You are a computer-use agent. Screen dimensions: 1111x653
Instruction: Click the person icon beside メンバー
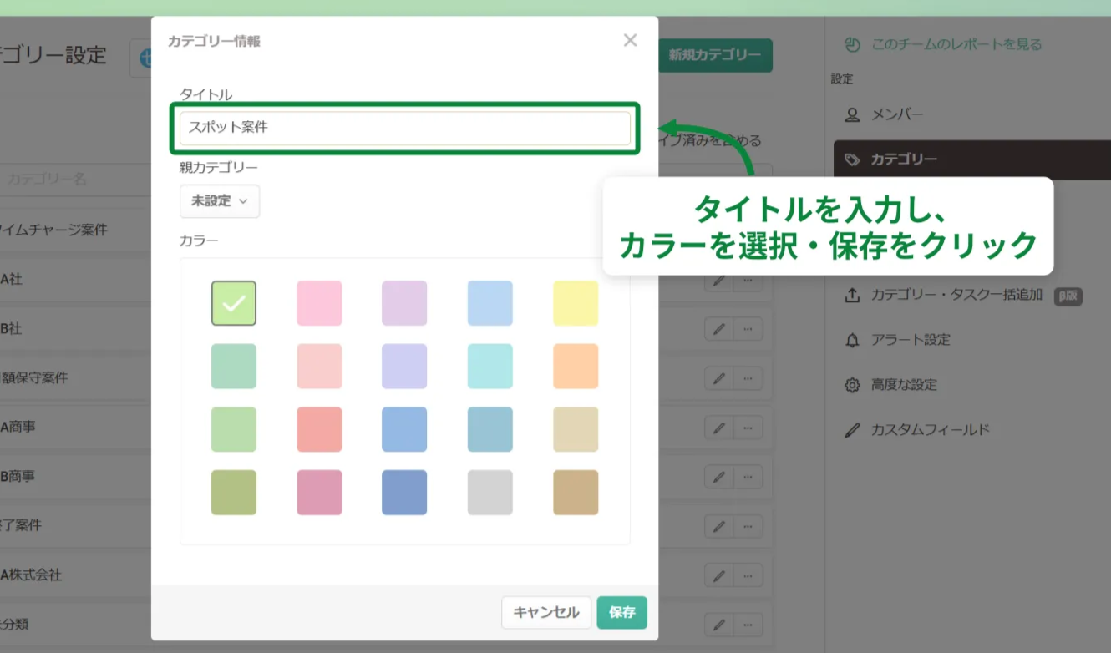852,114
